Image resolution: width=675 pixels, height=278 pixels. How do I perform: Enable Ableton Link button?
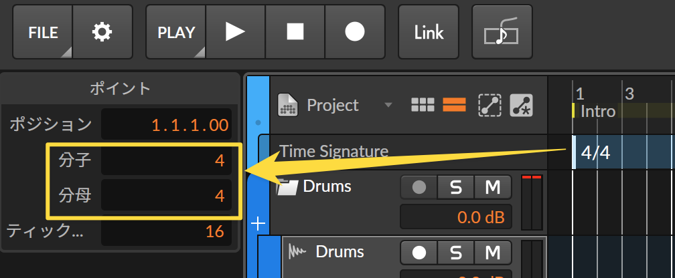click(429, 32)
